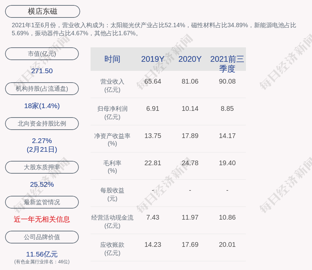Click receivables value 14.23
312x270 pixels.
coord(153,244)
